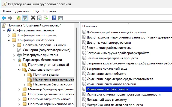The image size is (172, 107).
Task: Select Изменение метки объекта policy
Action: click(x=106, y=74)
